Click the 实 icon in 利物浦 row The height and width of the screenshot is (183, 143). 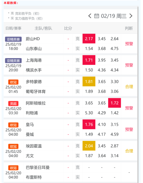[x=78, y=113]
